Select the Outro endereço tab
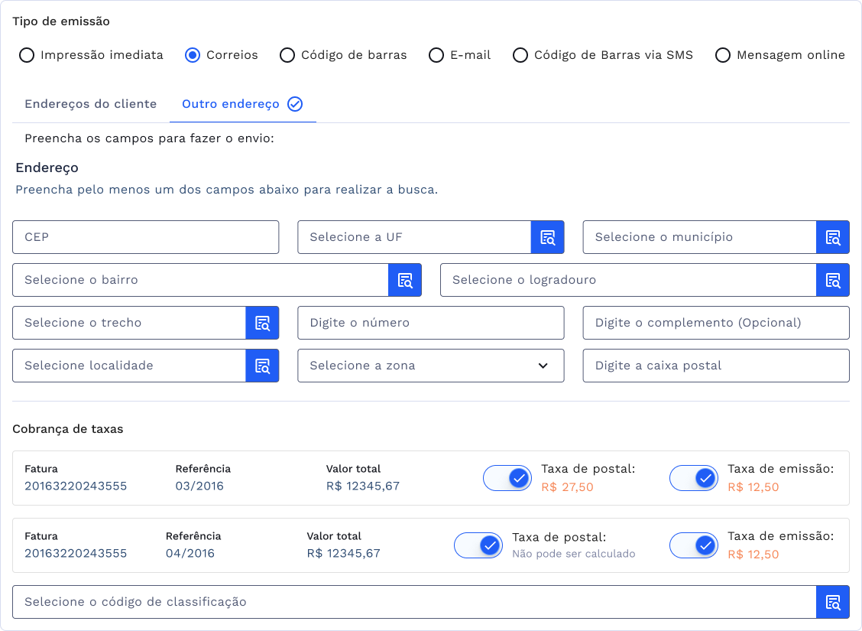Screen dimensions: 862x631 pos(231,104)
